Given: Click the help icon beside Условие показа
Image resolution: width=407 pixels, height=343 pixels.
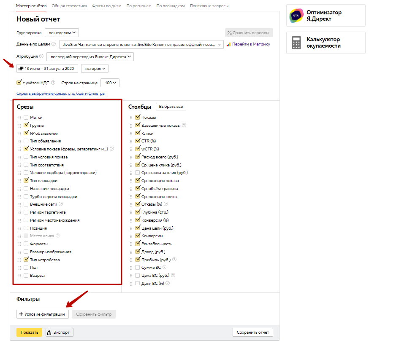Looking at the screenshot, I should (x=112, y=149).
